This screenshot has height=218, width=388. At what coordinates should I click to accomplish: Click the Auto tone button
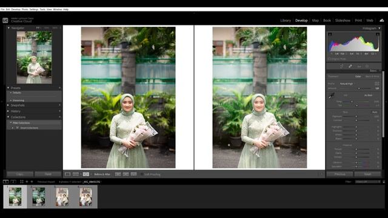pos(375,112)
